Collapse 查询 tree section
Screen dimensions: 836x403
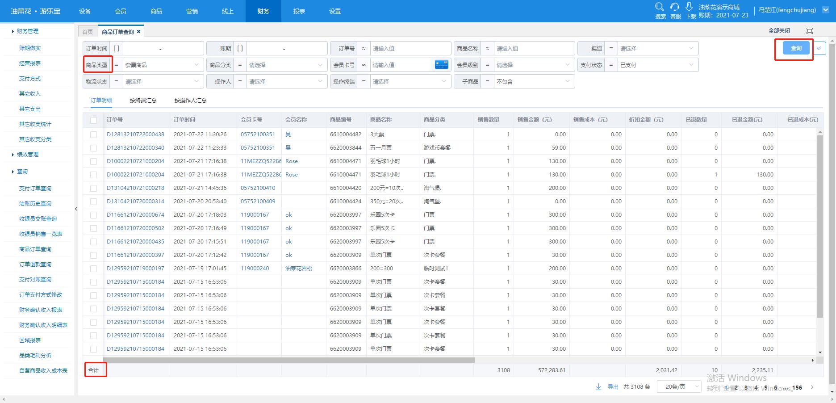click(x=13, y=172)
